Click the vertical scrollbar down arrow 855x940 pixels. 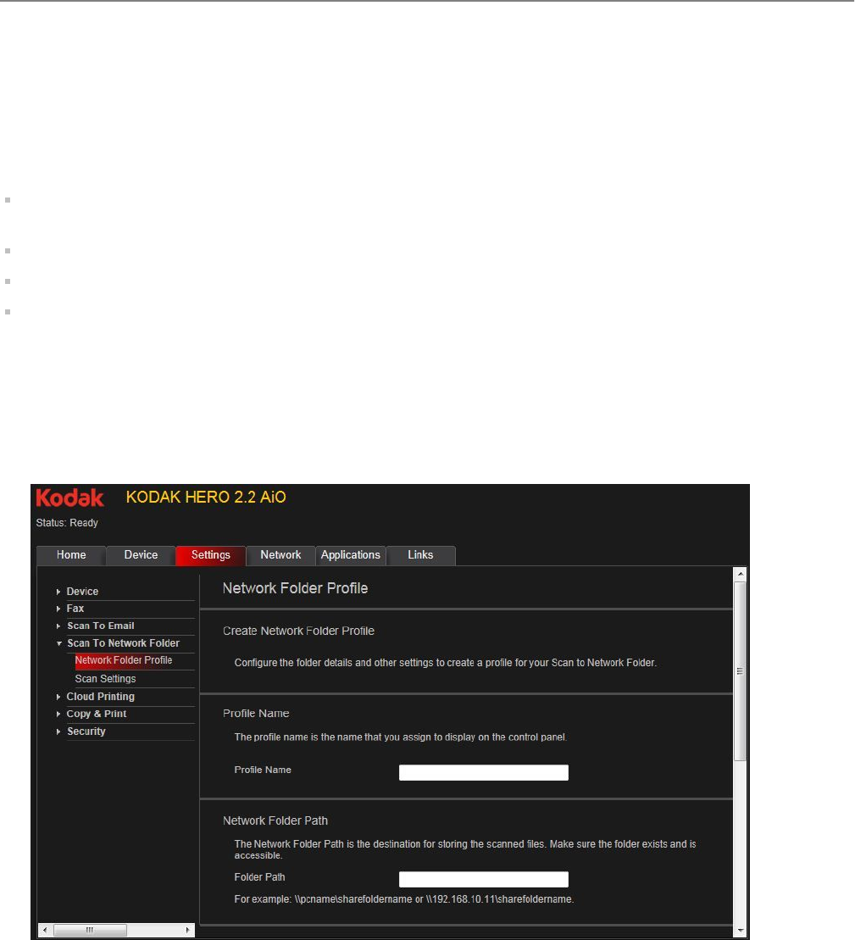click(741, 931)
